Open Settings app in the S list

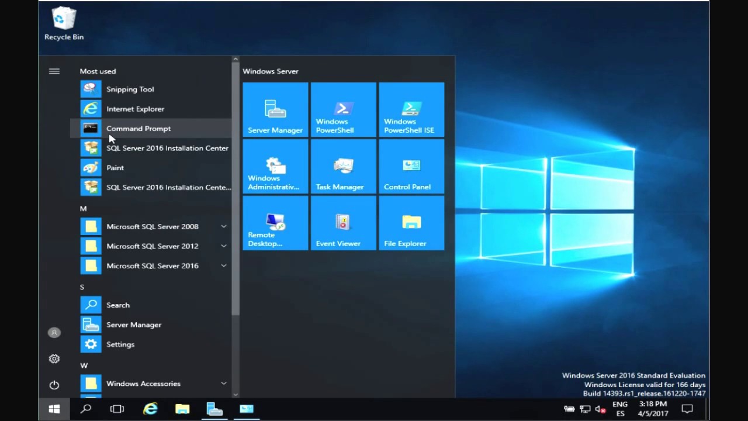(x=151, y=344)
